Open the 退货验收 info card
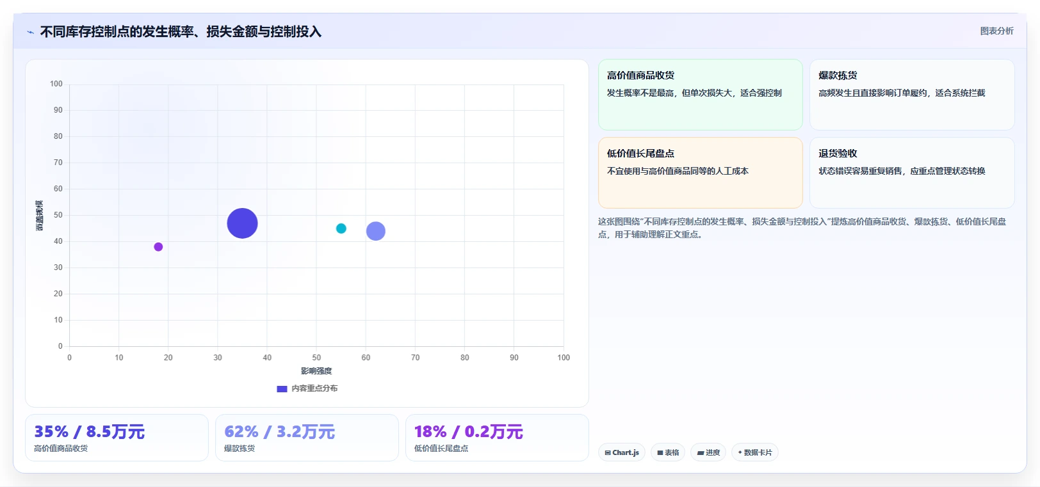 tap(912, 173)
